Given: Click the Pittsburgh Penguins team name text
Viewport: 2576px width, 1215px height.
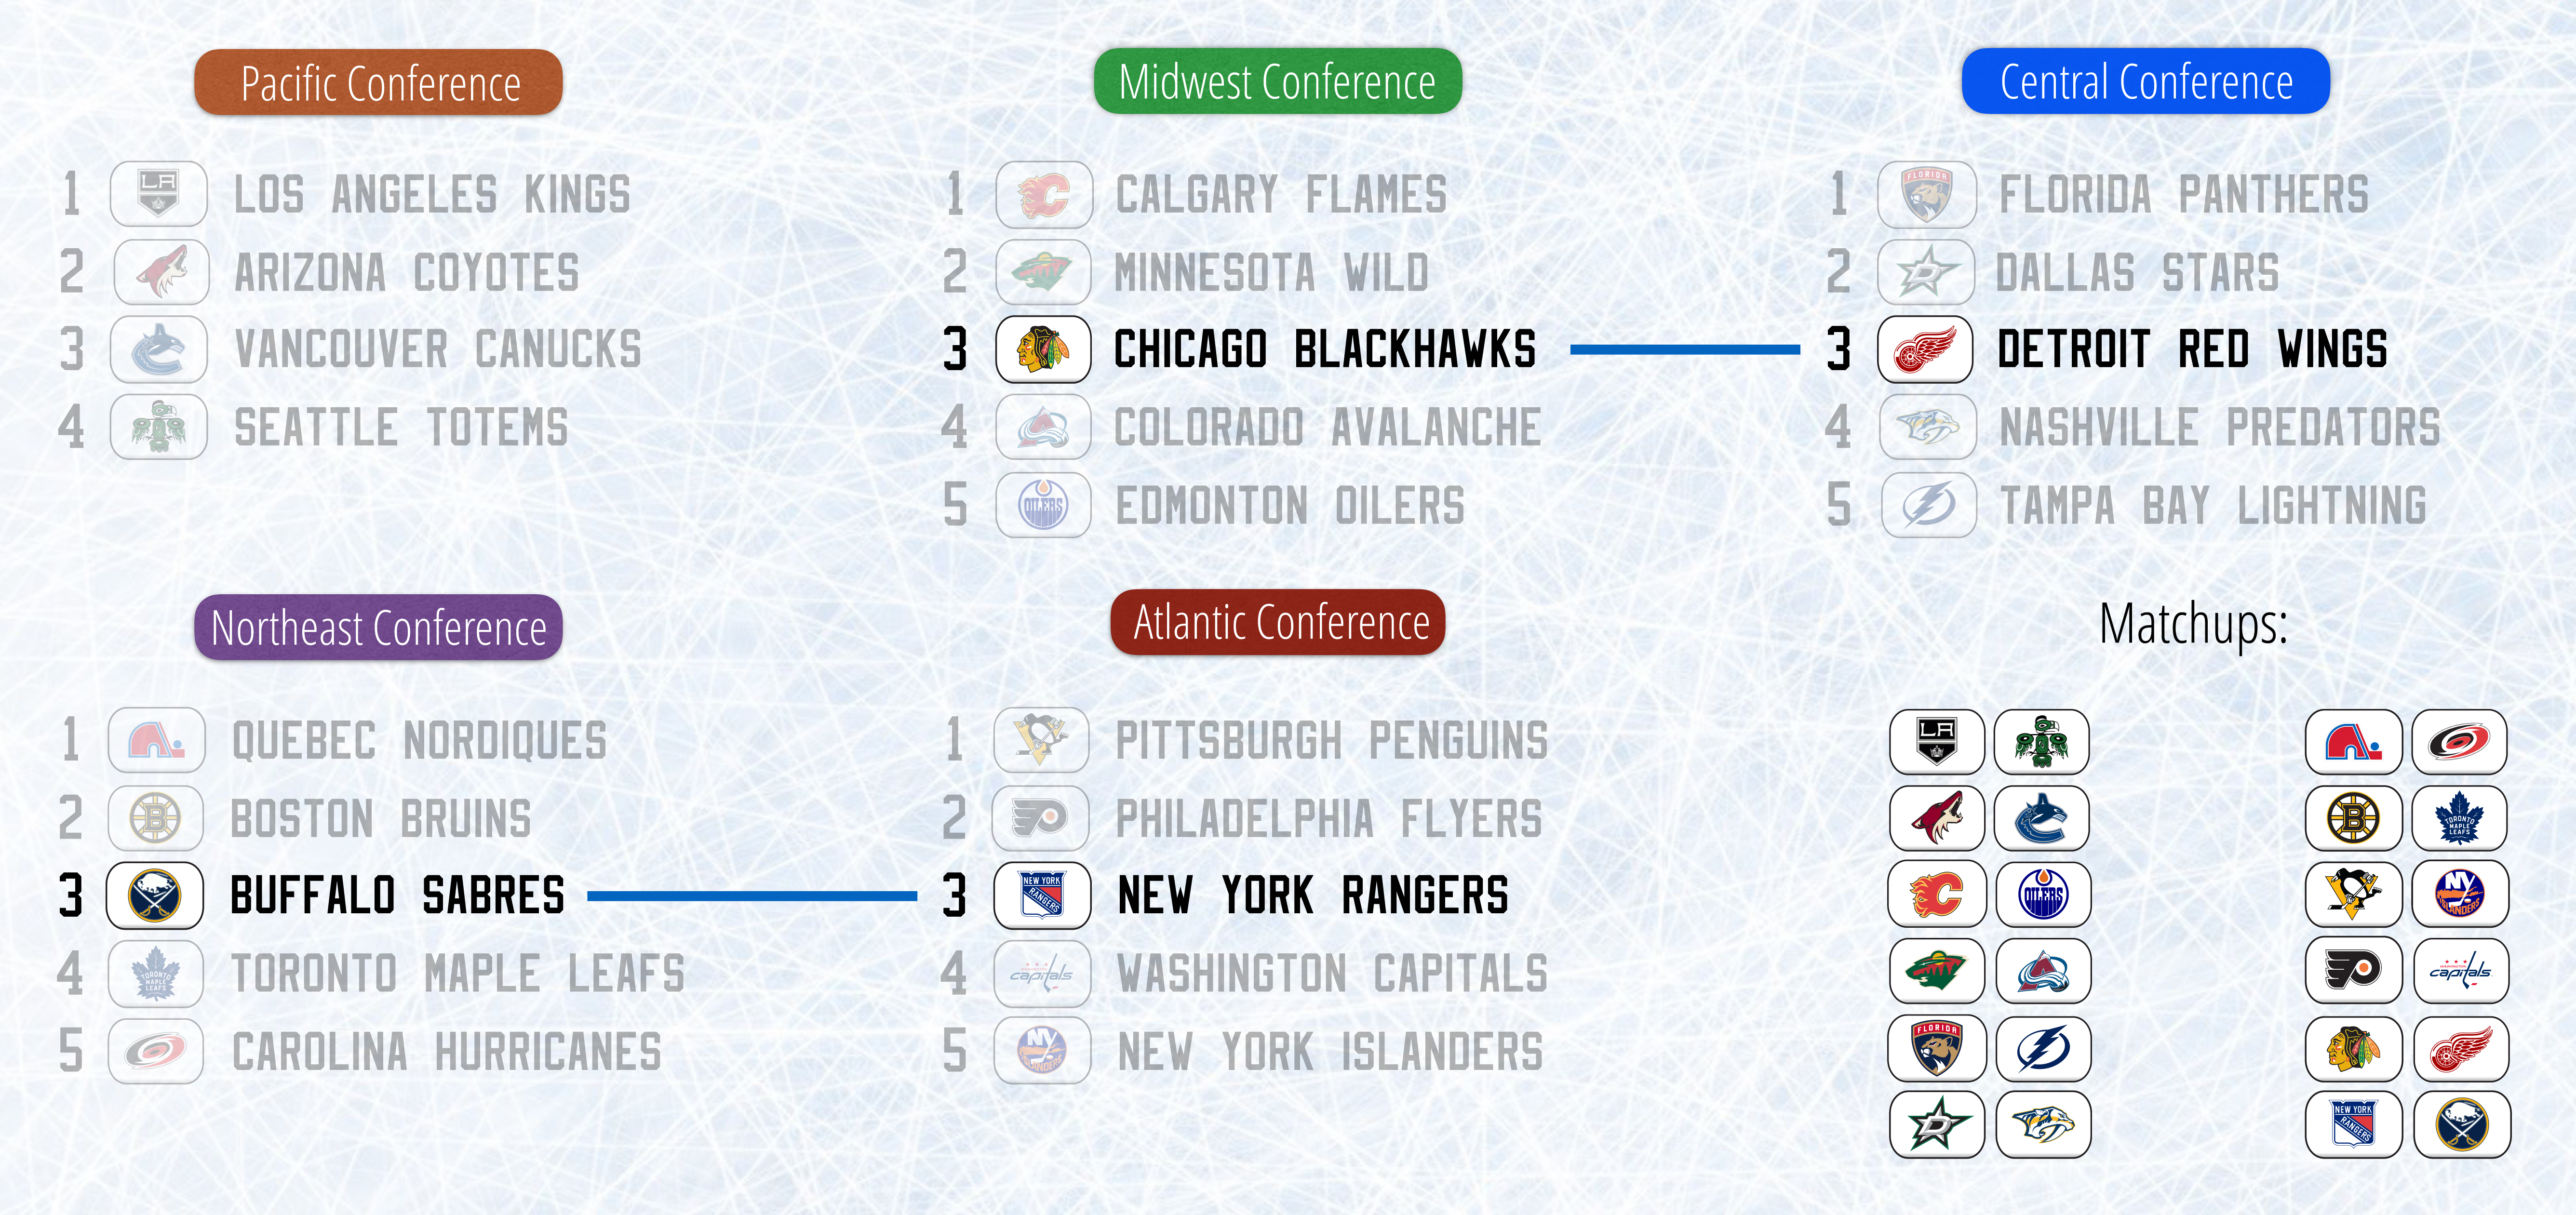Looking at the screenshot, I should [1331, 741].
